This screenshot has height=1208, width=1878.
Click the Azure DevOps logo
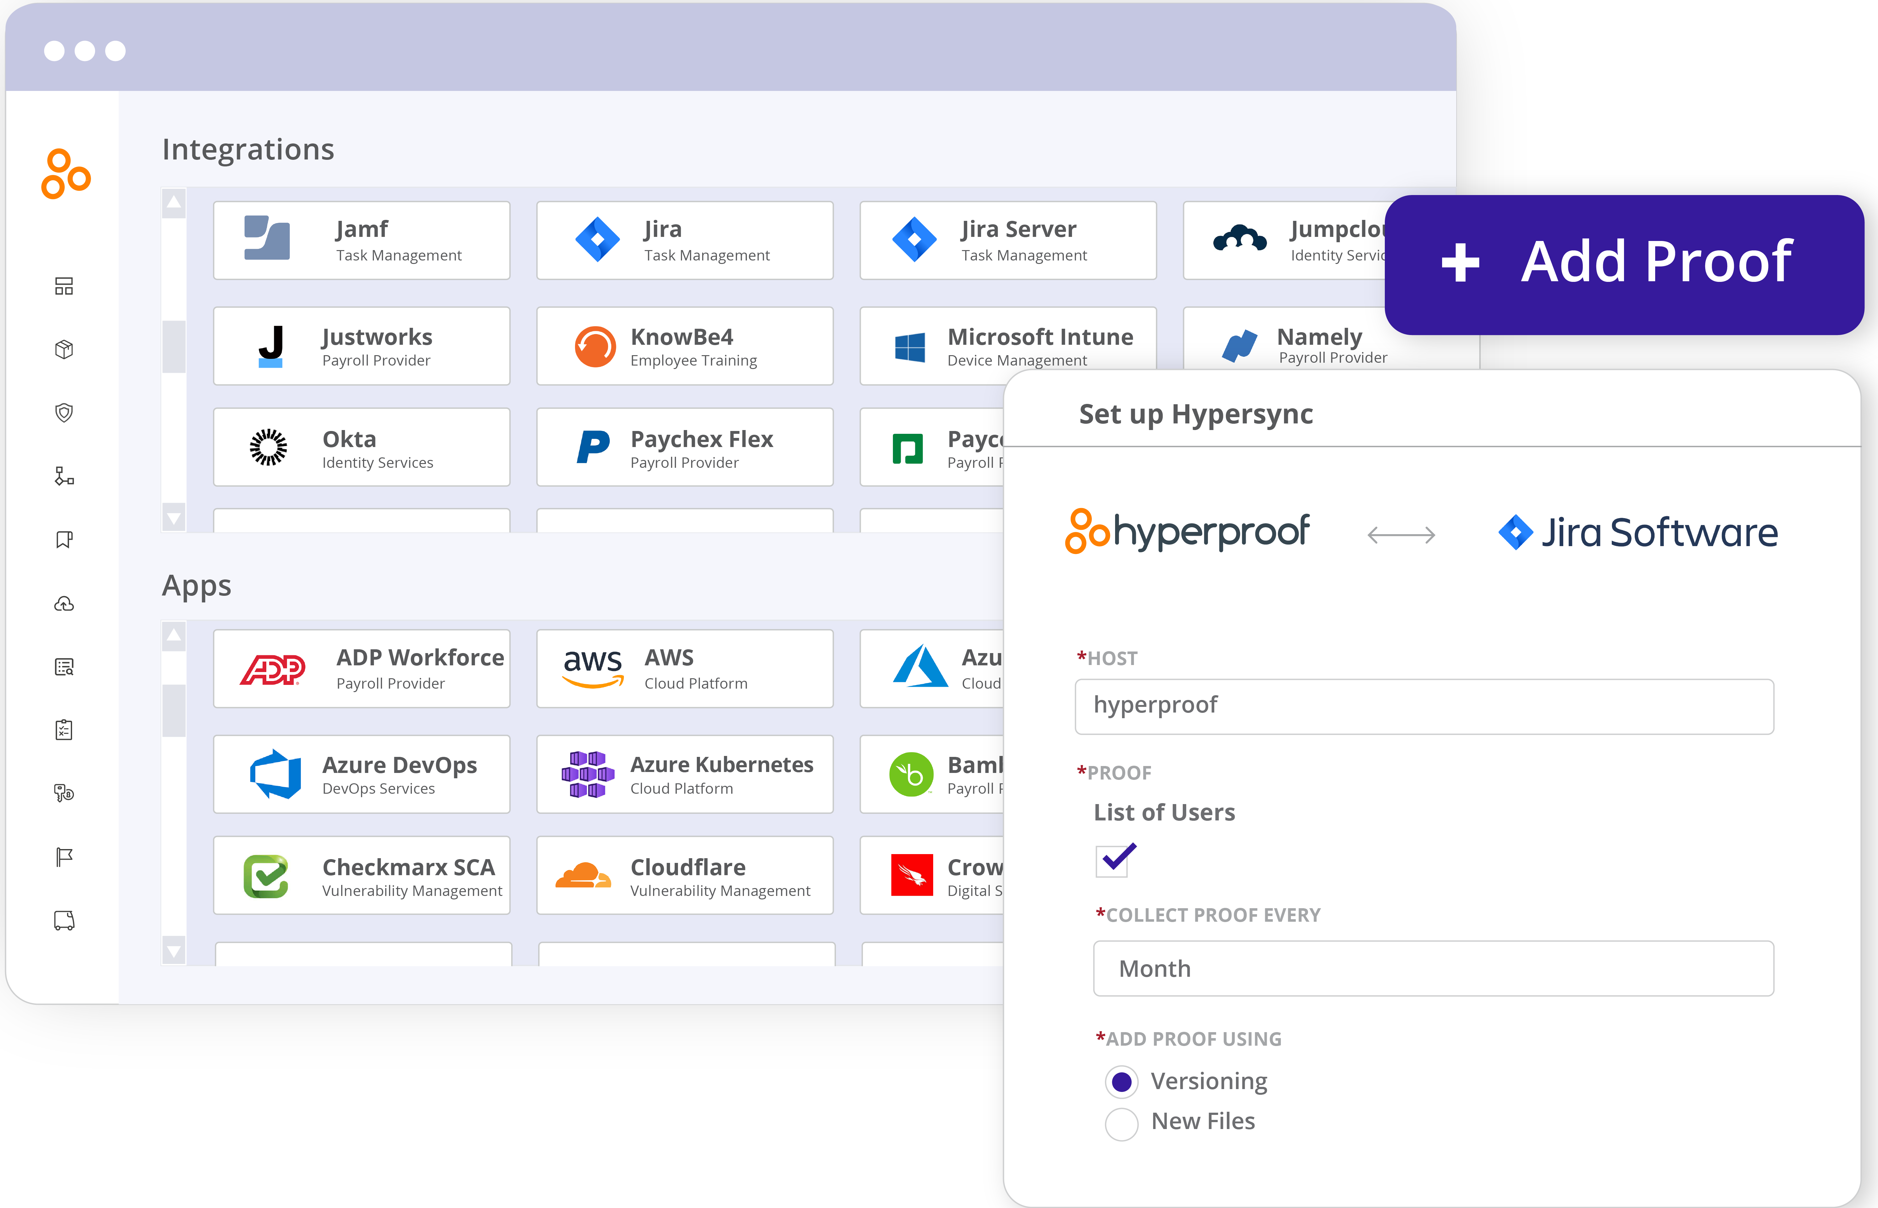coord(275,774)
